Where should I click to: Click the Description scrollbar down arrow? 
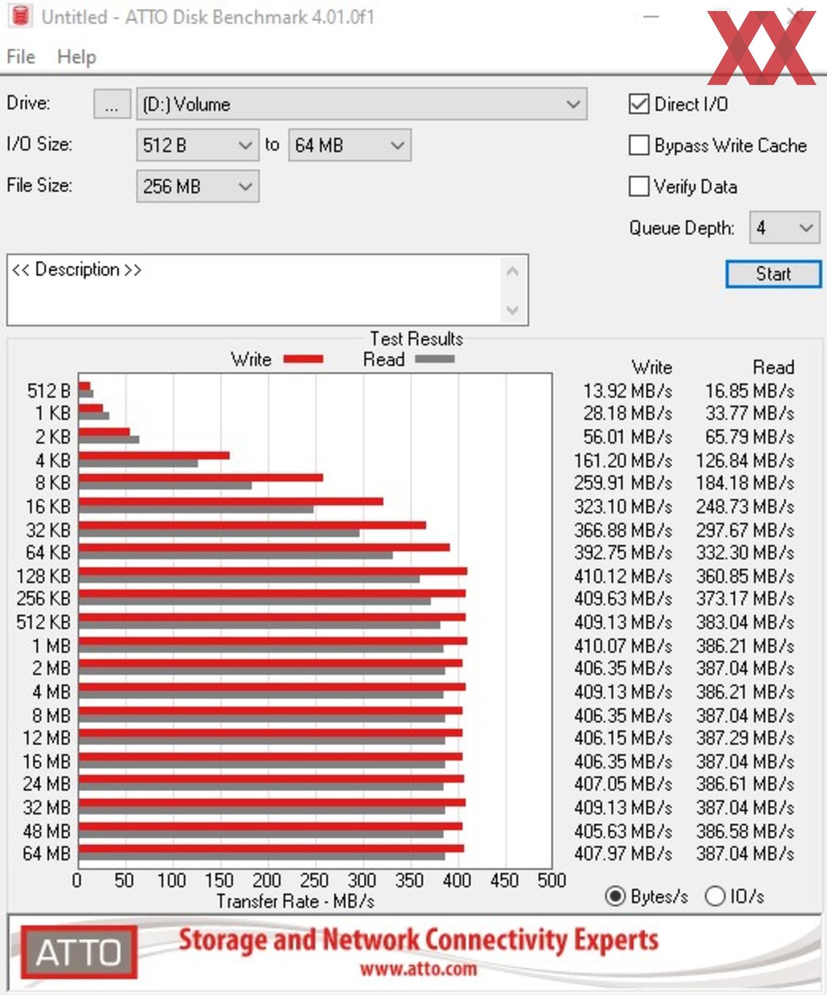[513, 310]
